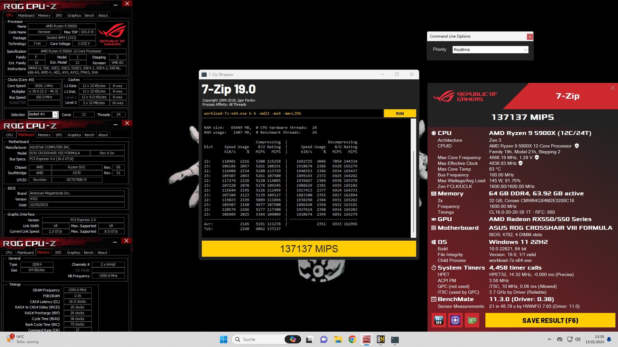Maximize the 7-Zip Wrapper window

click(397, 74)
